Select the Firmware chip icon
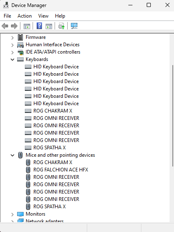174x232 pixels. click(x=20, y=37)
